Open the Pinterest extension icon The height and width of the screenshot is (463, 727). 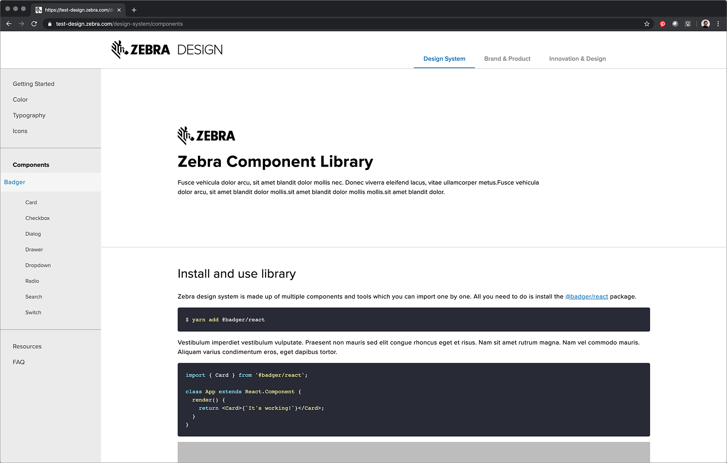coord(663,24)
